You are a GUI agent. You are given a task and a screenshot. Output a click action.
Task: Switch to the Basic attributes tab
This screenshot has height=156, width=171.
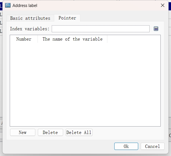(30, 18)
